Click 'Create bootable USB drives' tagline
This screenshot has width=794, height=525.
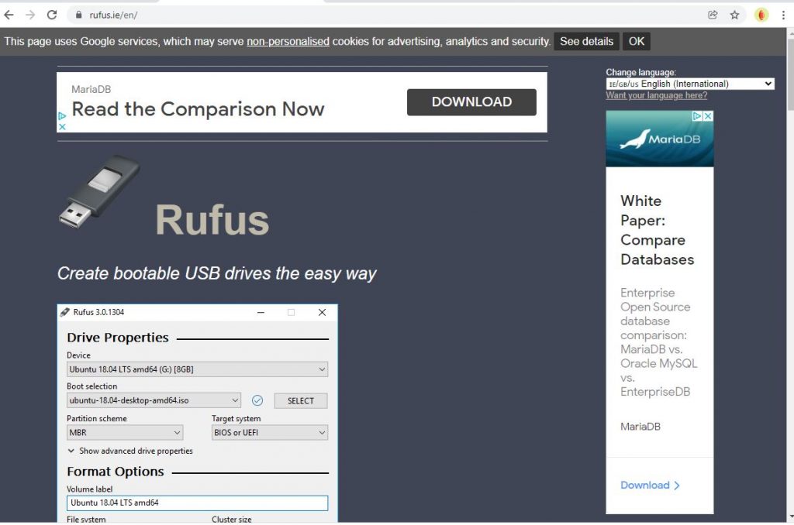point(216,273)
